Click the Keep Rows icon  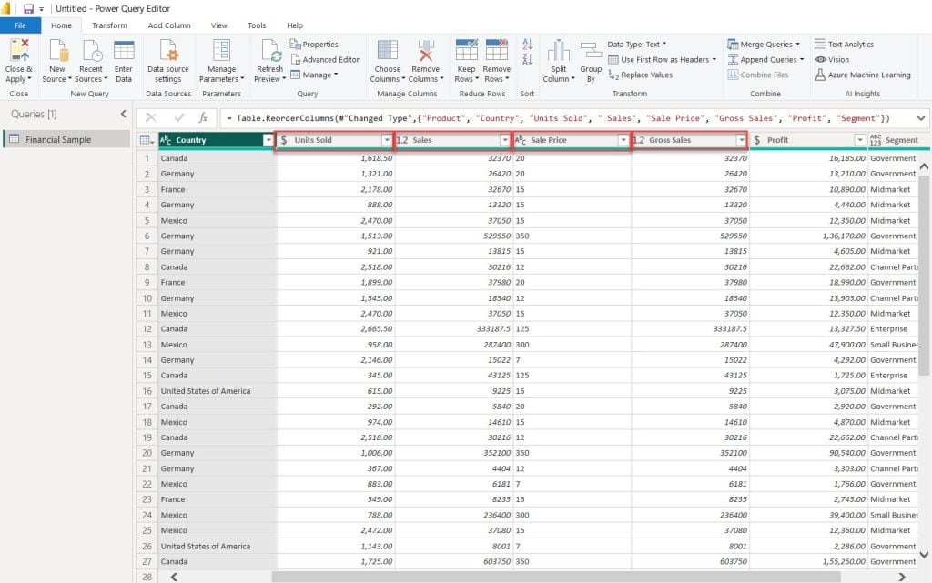[x=466, y=51]
